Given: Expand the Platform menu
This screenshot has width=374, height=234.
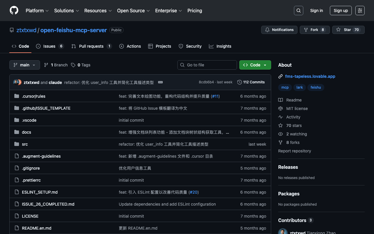Looking at the screenshot, I should pyautogui.click(x=37, y=11).
